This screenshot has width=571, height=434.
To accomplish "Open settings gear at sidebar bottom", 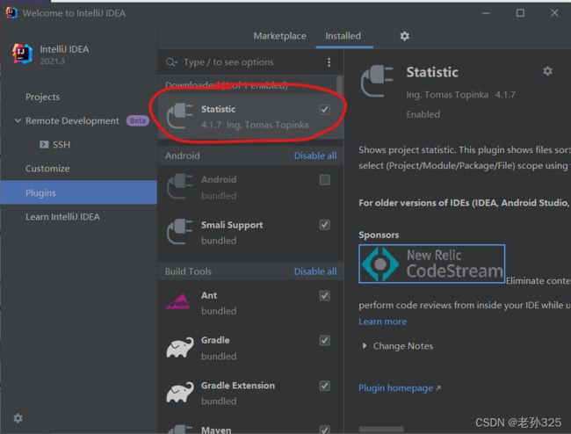I will point(18,418).
